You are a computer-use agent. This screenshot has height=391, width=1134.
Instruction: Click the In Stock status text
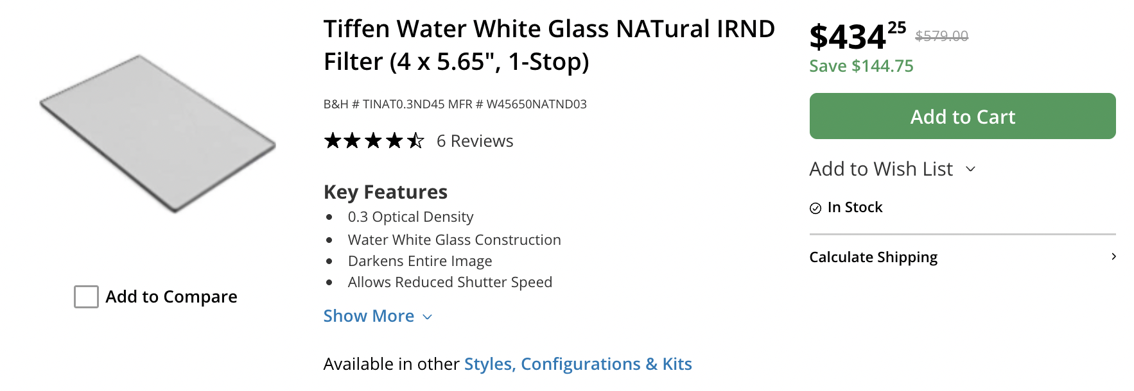(x=855, y=207)
